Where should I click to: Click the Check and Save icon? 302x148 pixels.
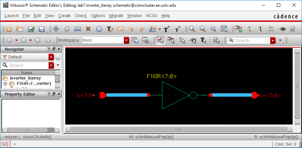click(x=31, y=29)
